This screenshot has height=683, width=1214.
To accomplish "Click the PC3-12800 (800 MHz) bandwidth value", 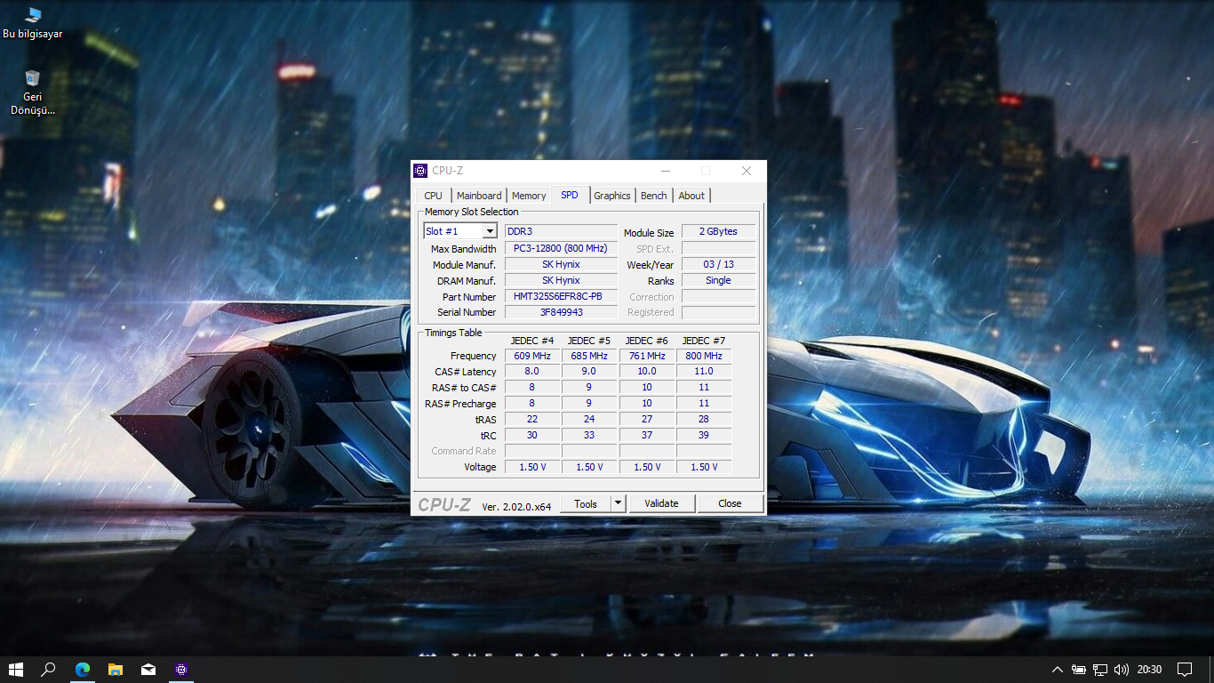I will [x=561, y=249].
